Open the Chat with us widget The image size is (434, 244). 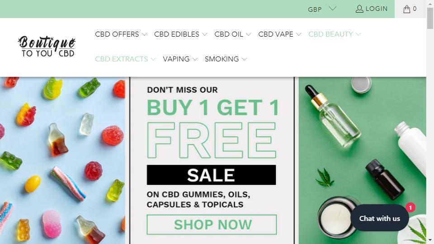pyautogui.click(x=379, y=218)
